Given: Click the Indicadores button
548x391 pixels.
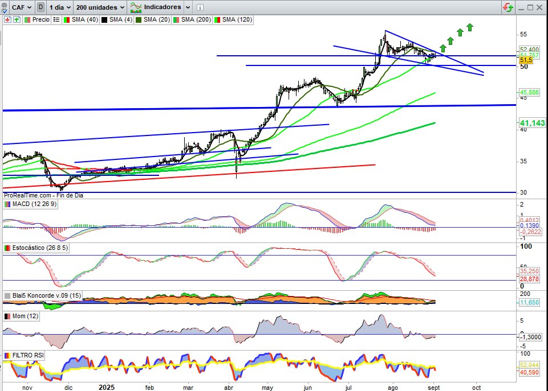Looking at the screenshot, I should (x=156, y=7).
